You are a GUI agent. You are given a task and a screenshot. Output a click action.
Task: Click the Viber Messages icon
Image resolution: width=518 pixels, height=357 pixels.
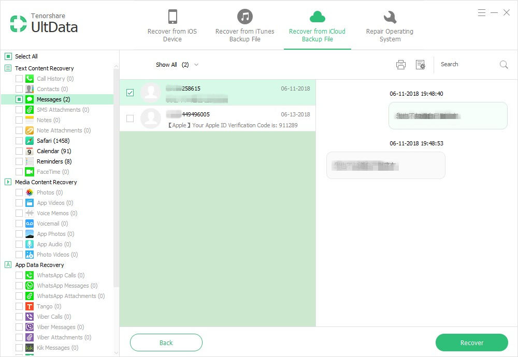tap(30, 327)
